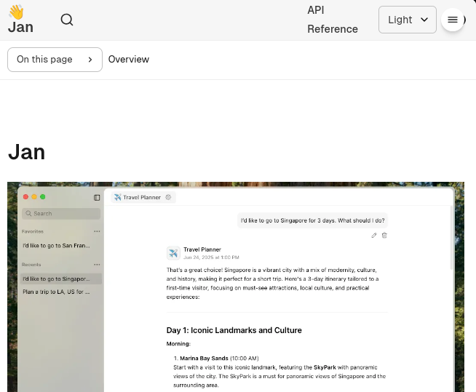Click the Overview breadcrumb link

tap(129, 60)
